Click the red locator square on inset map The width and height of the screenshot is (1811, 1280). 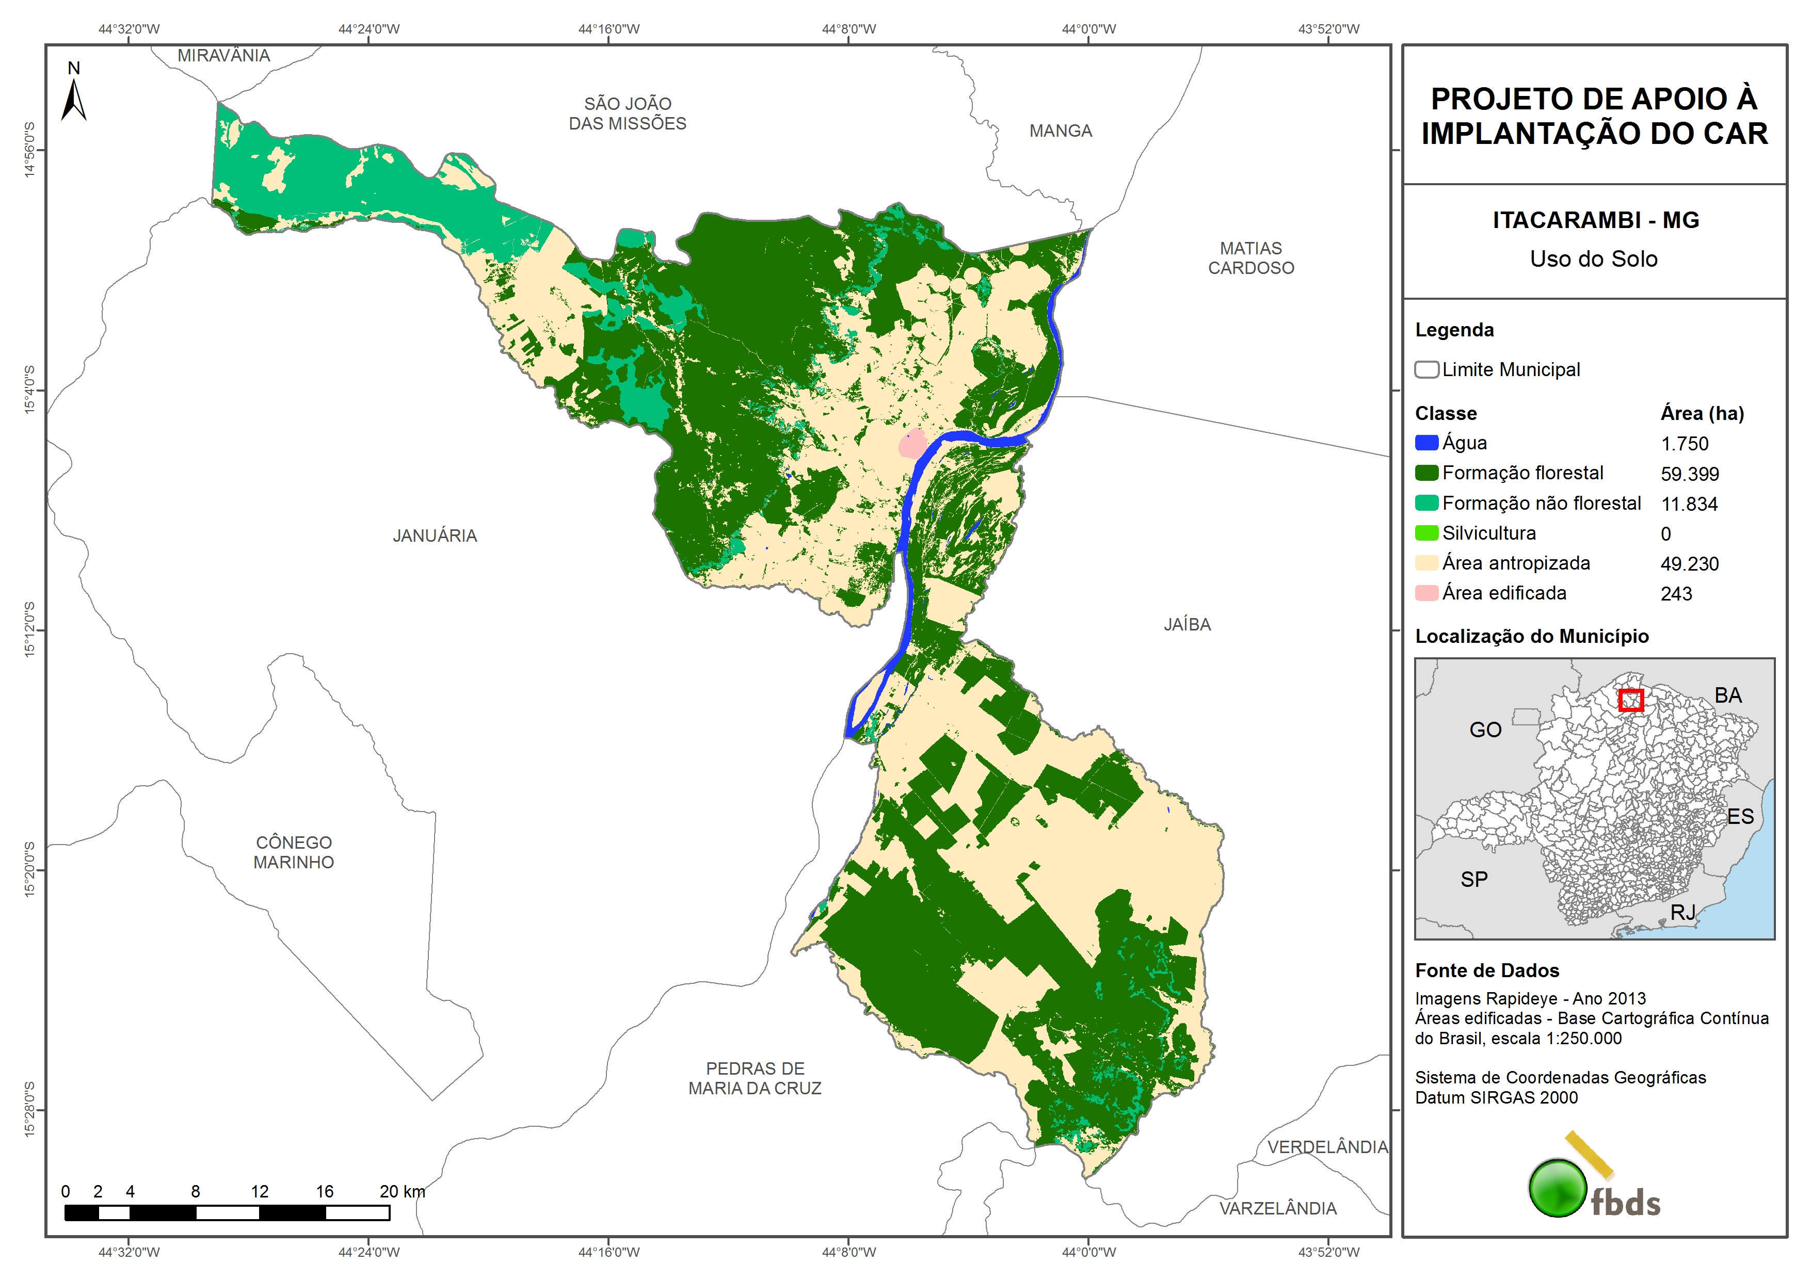coord(1630,700)
